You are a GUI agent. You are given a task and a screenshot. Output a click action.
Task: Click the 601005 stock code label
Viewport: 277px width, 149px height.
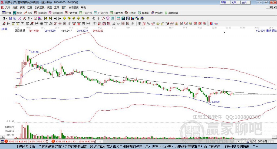pos(260,31)
